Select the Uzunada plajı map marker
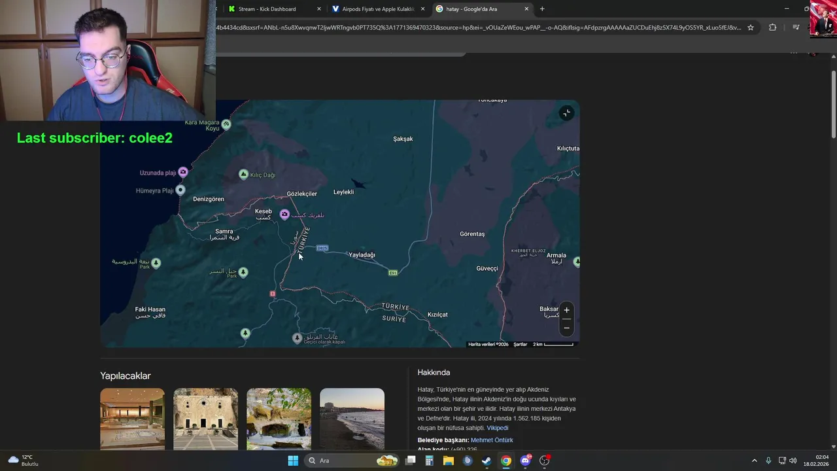This screenshot has height=471, width=837. point(183,172)
